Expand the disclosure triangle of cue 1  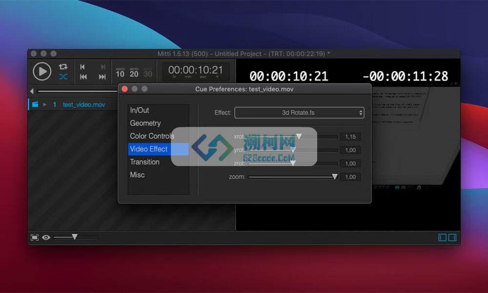pos(45,105)
